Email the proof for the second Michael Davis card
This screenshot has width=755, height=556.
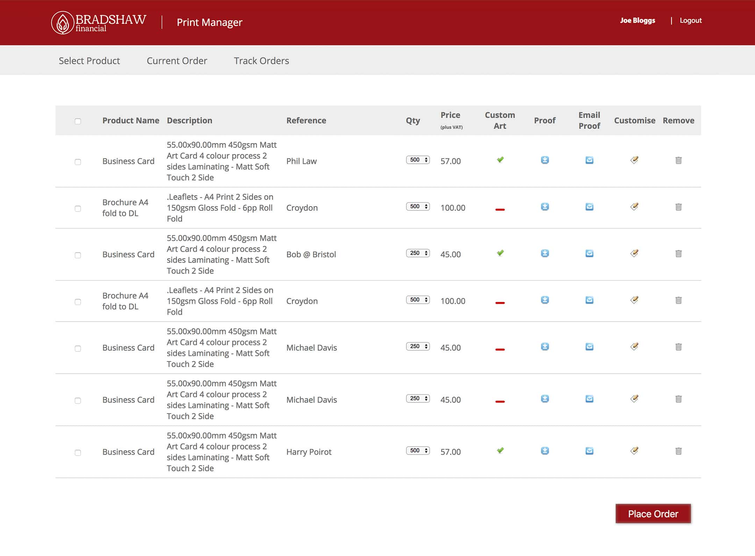coord(589,399)
